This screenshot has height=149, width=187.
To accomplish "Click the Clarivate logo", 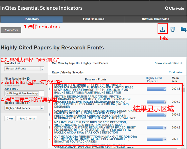I will point(175,8).
